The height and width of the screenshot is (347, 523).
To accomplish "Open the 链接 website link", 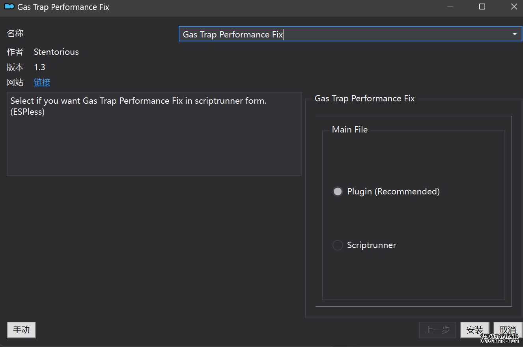I will (x=42, y=82).
